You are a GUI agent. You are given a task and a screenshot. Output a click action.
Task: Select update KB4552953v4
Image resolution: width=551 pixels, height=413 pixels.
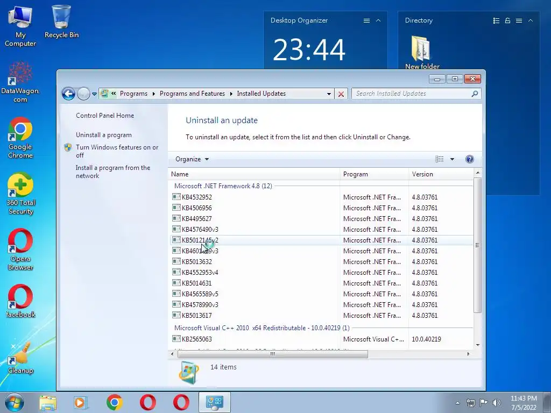(322, 272)
